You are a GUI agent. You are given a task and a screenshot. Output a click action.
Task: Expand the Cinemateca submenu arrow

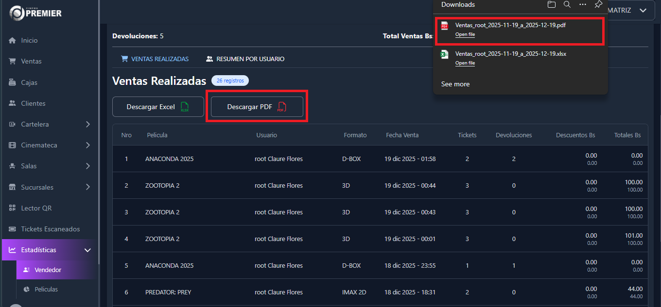click(x=88, y=145)
